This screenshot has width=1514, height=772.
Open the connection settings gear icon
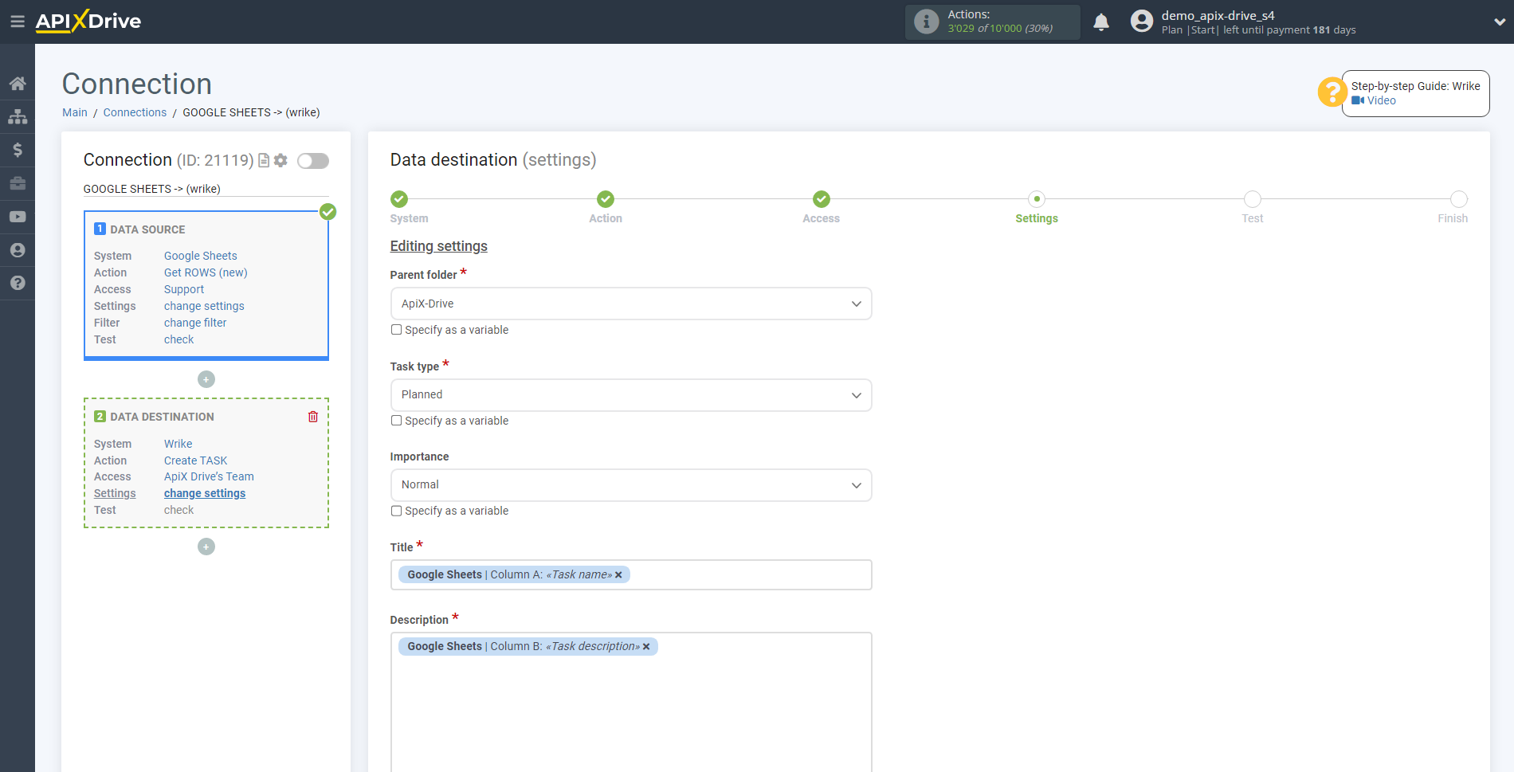click(x=280, y=160)
